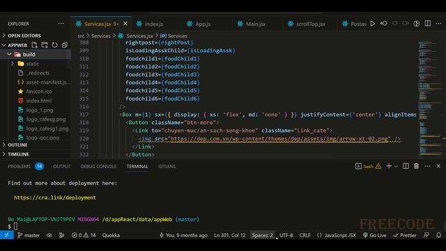Open editor more actions menu
The height and width of the screenshot is (251, 446).
(438, 24)
